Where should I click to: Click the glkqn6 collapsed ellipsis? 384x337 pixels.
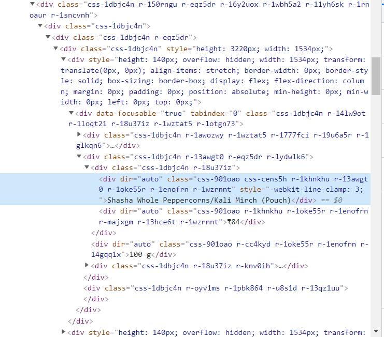click(x=112, y=146)
